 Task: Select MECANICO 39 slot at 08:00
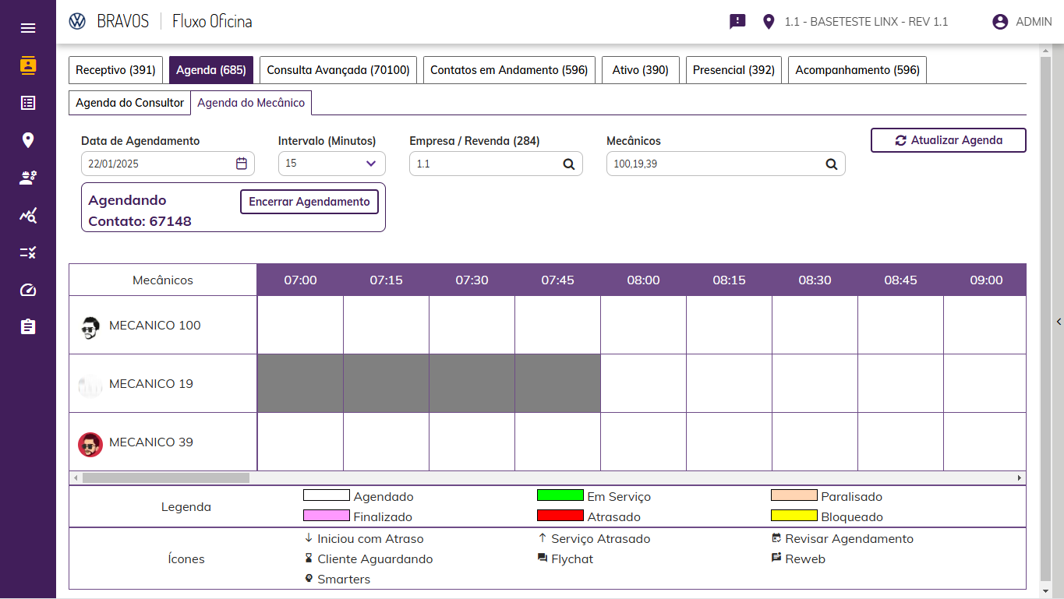click(643, 442)
